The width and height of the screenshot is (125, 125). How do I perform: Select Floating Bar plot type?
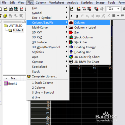pos(89,52)
